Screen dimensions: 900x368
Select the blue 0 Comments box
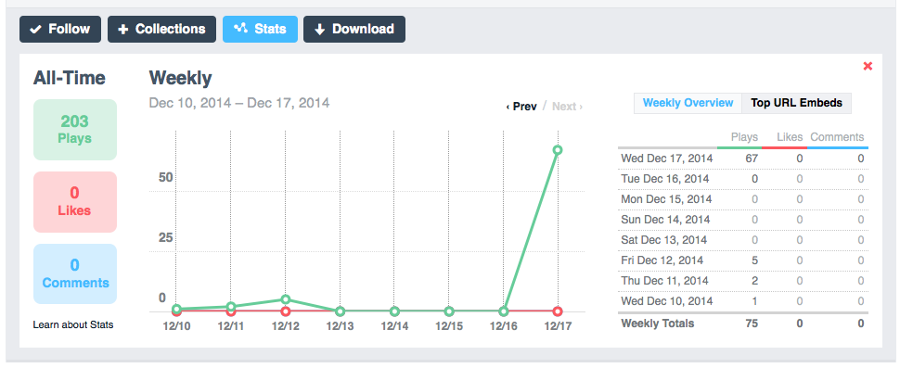tap(75, 274)
